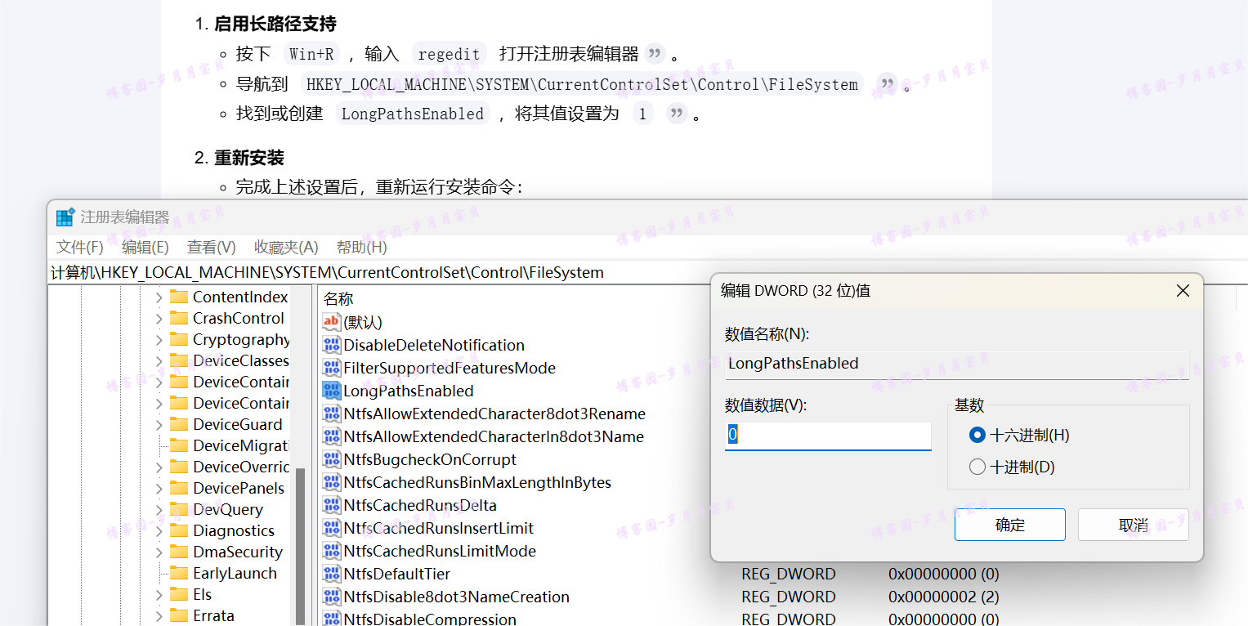This screenshot has width=1248, height=626.
Task: Click the NtfsCachedRunsInsertLimit value icon
Action: coord(331,528)
